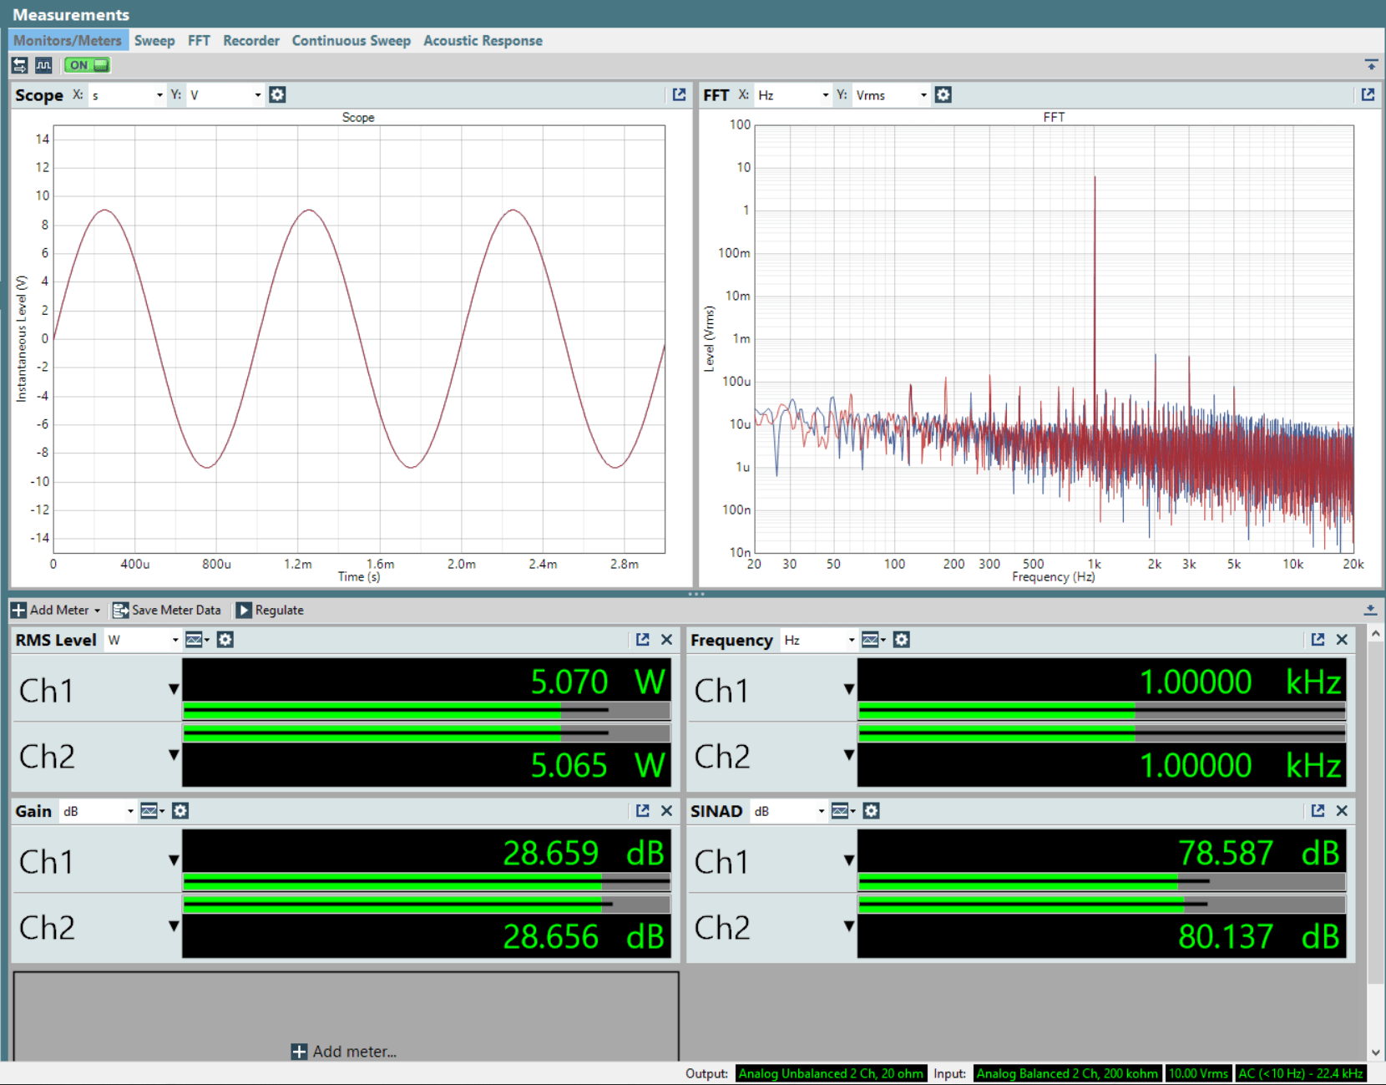Switch to Continuous Sweep tab
1386x1085 pixels.
[x=352, y=40]
